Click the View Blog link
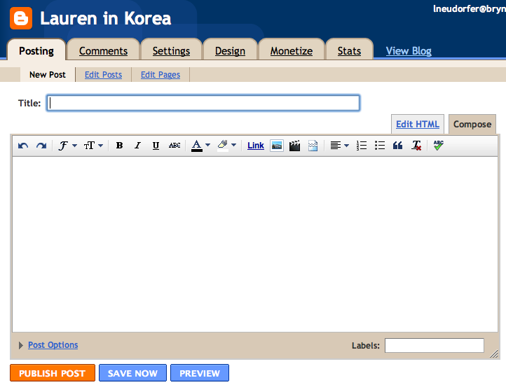Screen dimensions: 506x385 [409, 51]
